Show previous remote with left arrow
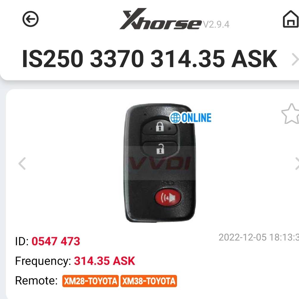The height and width of the screenshot is (299, 299). point(22,163)
